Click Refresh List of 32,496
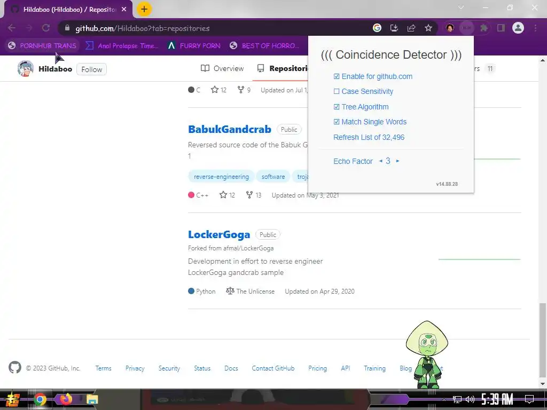The image size is (547, 410). tap(369, 137)
